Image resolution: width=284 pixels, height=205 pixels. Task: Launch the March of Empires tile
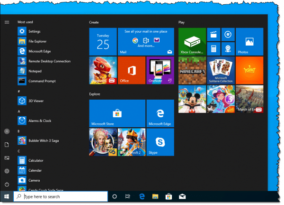click(249, 99)
